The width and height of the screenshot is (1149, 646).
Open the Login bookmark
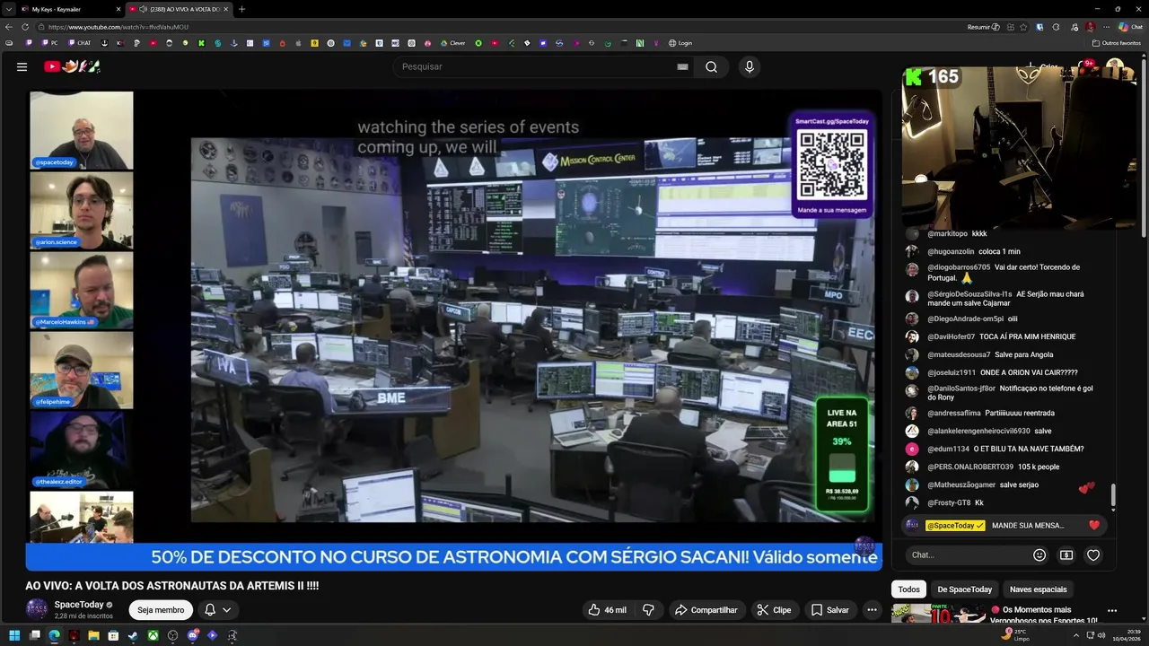pos(680,43)
